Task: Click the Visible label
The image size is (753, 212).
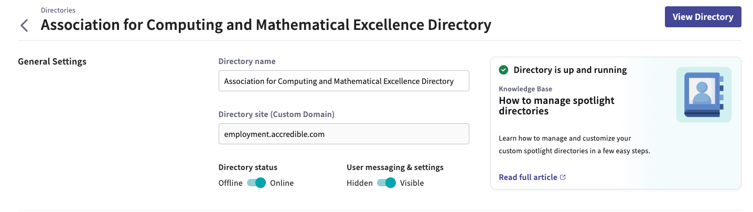Action: point(412,183)
